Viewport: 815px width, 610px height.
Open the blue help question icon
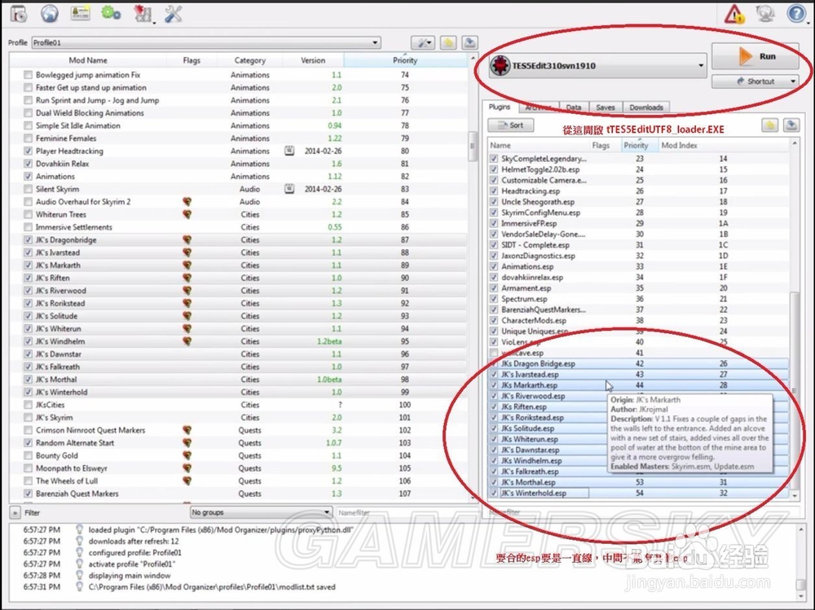point(795,14)
